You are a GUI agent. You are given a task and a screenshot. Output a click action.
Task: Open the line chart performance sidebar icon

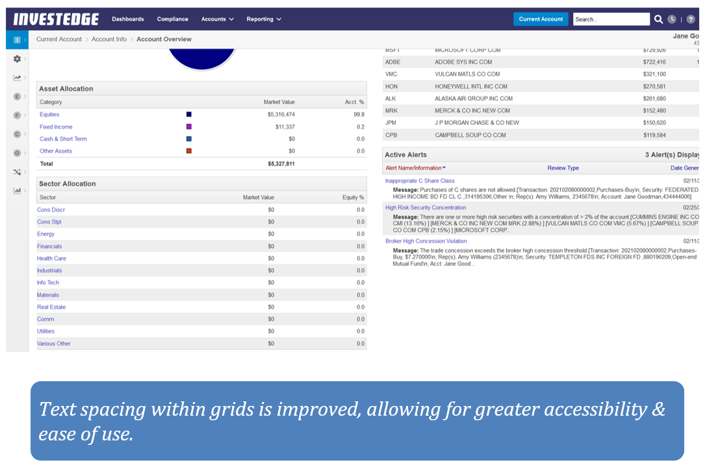pyautogui.click(x=17, y=77)
